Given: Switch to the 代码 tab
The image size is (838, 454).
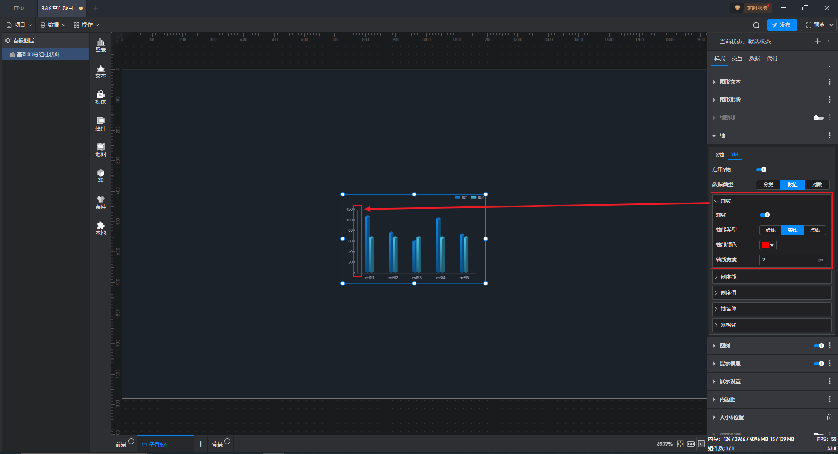Looking at the screenshot, I should (772, 58).
